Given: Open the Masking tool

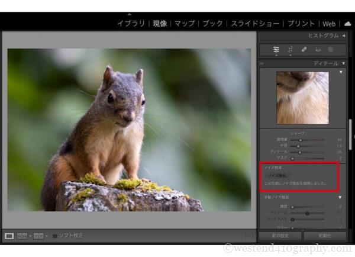Looking at the screenshot, I should pyautogui.click(x=331, y=50).
